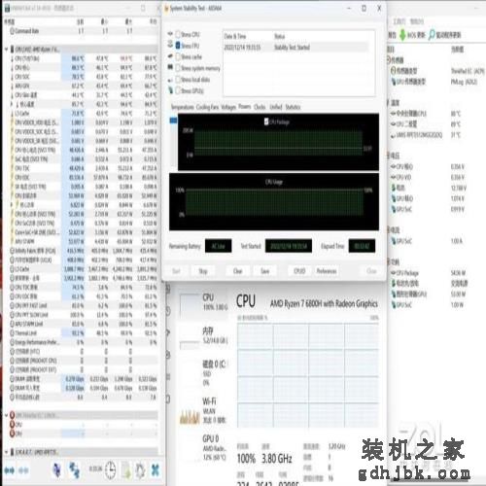486x486 pixels.
Task: Check the Stress CPU checkbox in AIDA64
Action: tap(178, 34)
